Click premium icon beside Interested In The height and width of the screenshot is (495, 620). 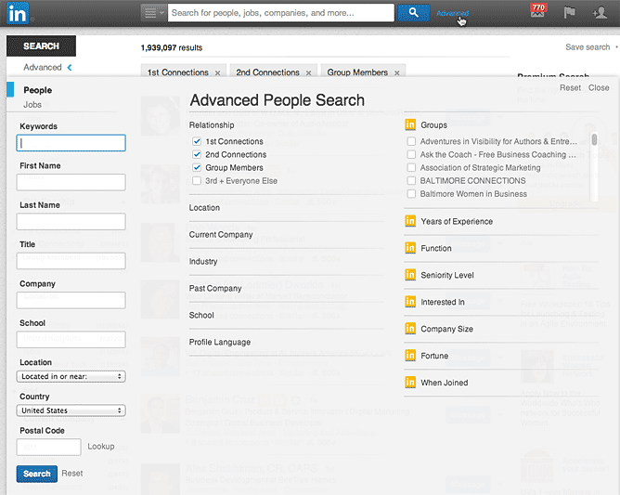click(410, 302)
